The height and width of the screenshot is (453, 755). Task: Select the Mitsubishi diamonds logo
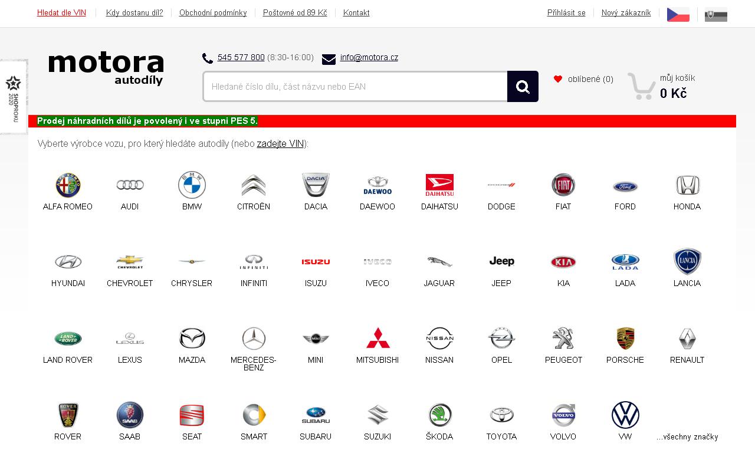pyautogui.click(x=377, y=338)
